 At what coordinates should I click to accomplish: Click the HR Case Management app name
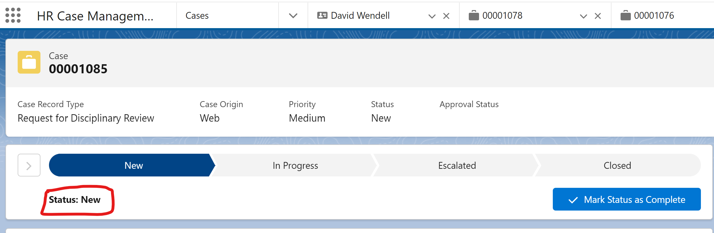tap(95, 16)
